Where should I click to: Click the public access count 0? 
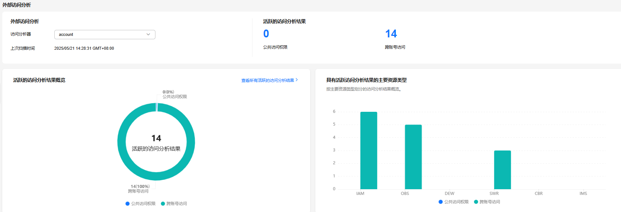point(266,34)
